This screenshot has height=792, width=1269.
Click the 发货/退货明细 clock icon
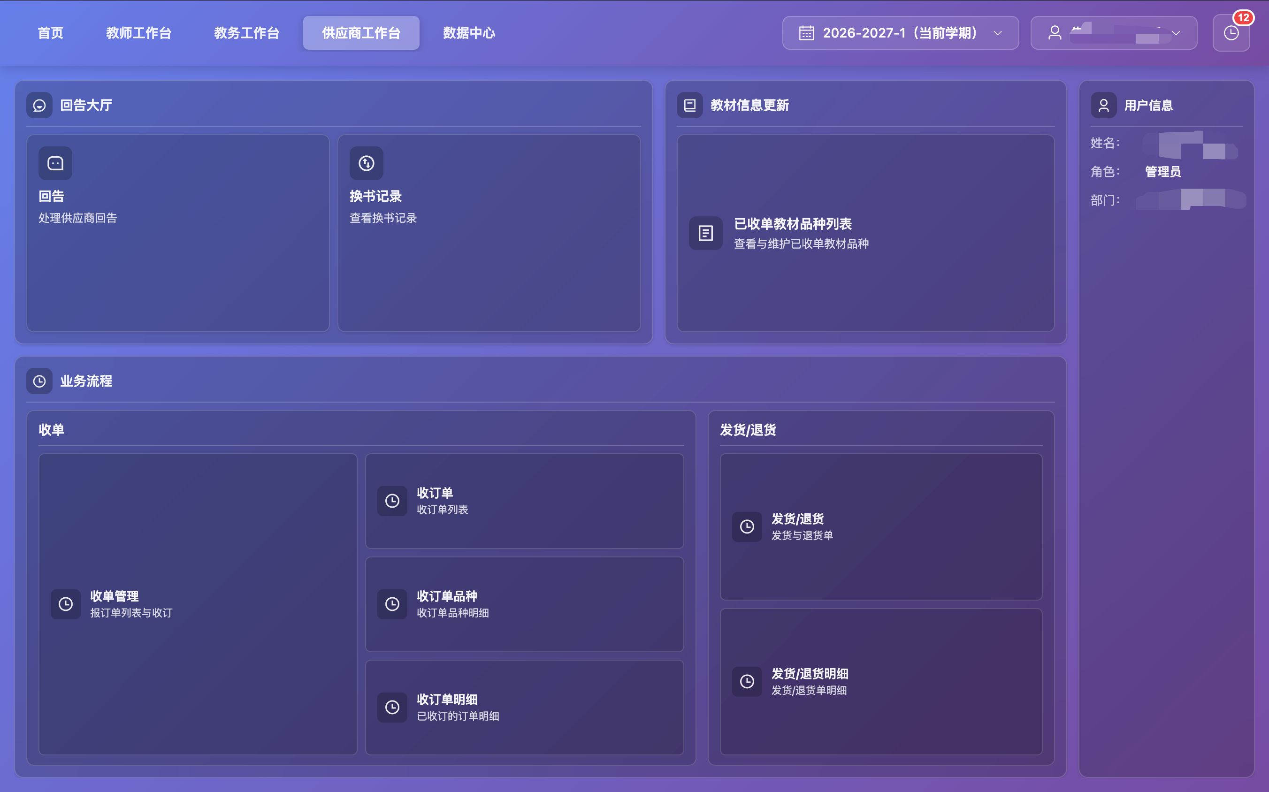pyautogui.click(x=747, y=681)
